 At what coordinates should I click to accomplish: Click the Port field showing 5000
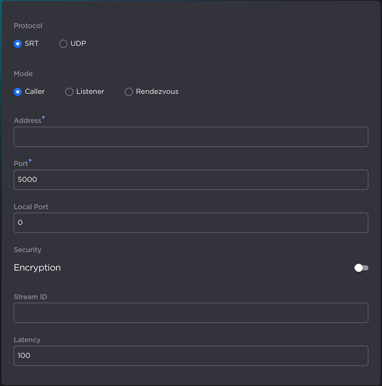coord(191,180)
